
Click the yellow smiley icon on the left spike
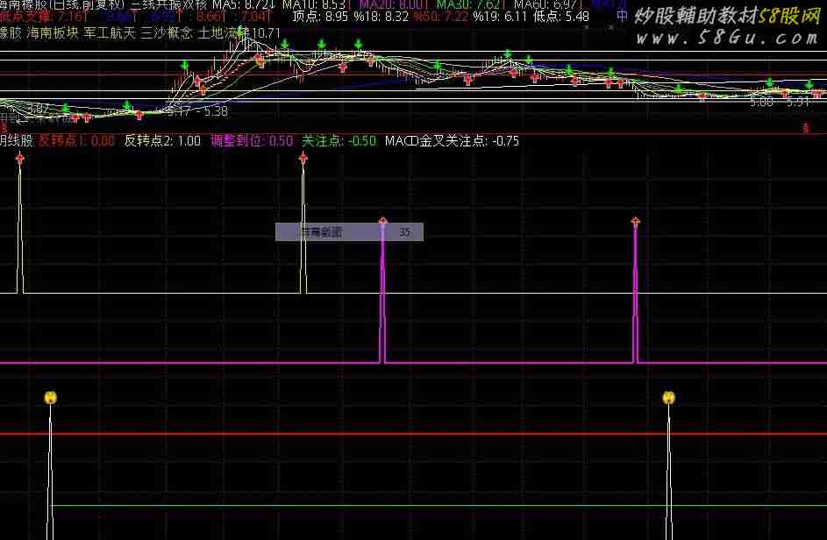click(51, 397)
